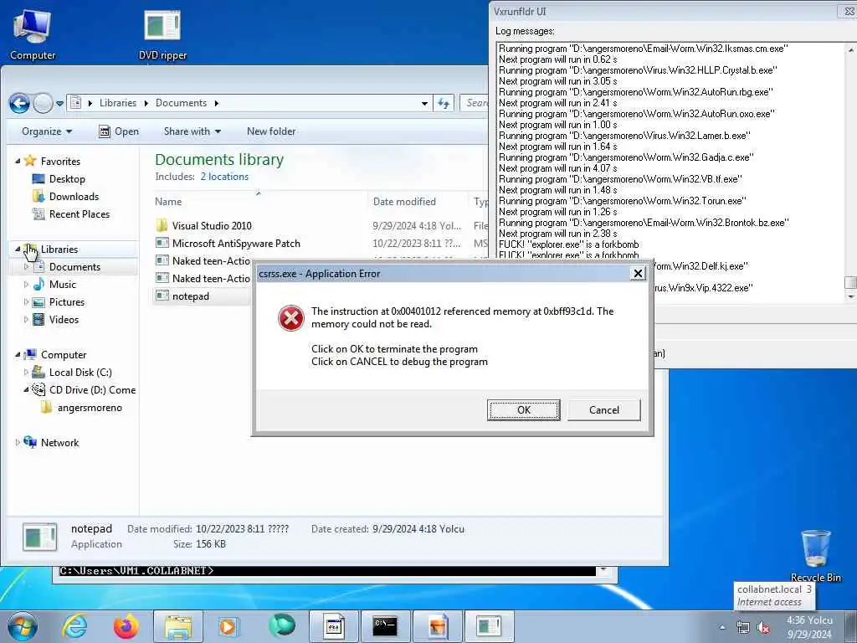Select Libraries in navigation pane
Viewport: 857px width, 643px height.
(59, 249)
